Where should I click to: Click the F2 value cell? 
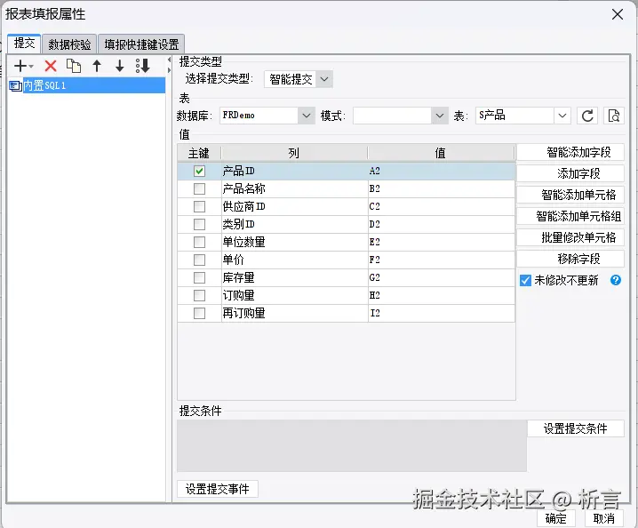tap(442, 260)
